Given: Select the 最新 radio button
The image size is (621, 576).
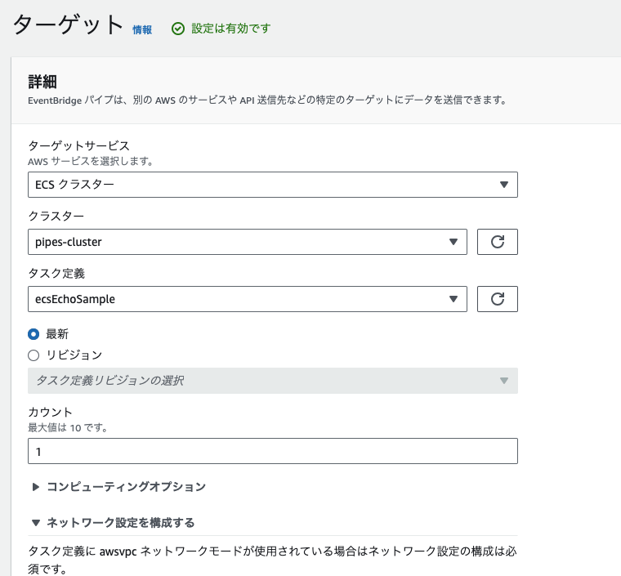Looking at the screenshot, I should [x=34, y=334].
